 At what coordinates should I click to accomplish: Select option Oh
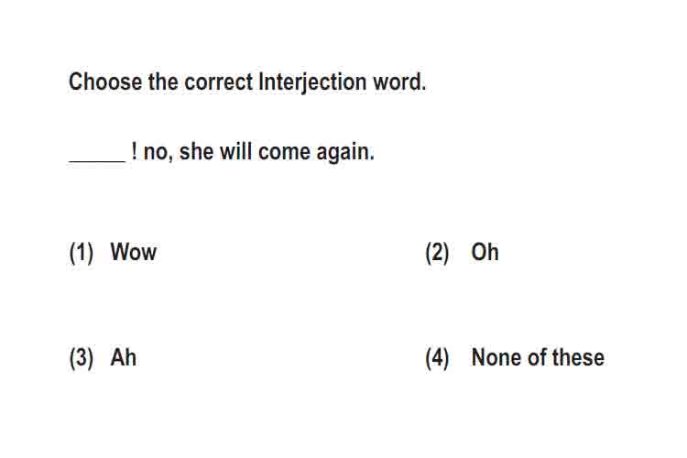pyautogui.click(x=485, y=252)
